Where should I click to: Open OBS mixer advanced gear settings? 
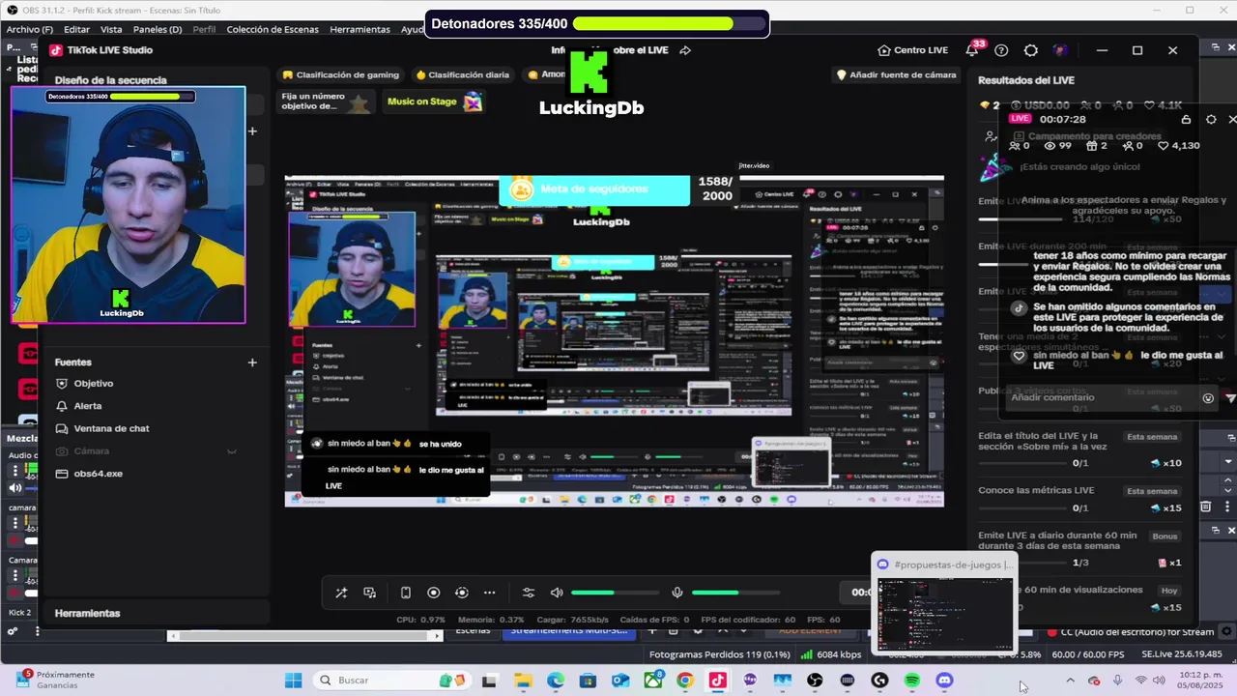click(x=12, y=631)
